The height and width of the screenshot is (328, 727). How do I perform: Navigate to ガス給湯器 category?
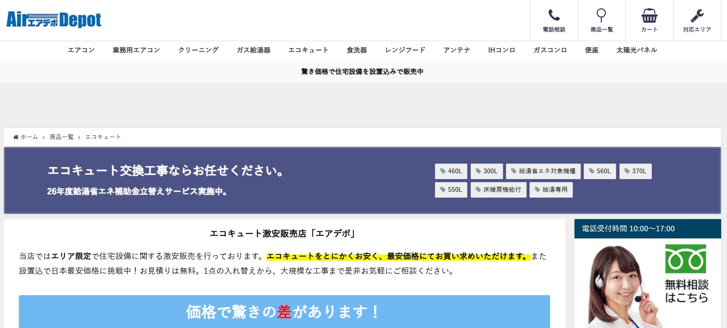tap(253, 50)
